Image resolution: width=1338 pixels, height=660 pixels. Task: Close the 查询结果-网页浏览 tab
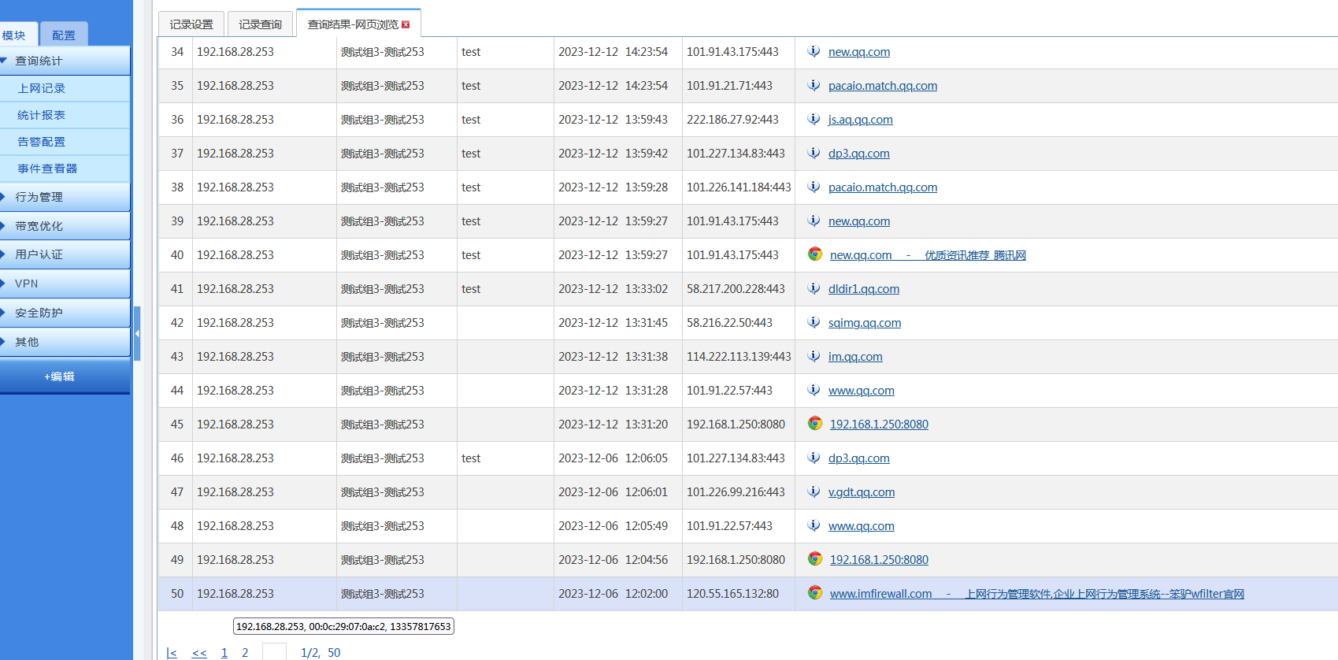pyautogui.click(x=406, y=24)
